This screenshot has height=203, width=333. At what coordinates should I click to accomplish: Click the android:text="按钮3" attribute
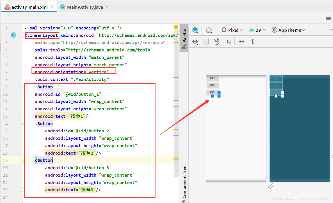(70, 190)
